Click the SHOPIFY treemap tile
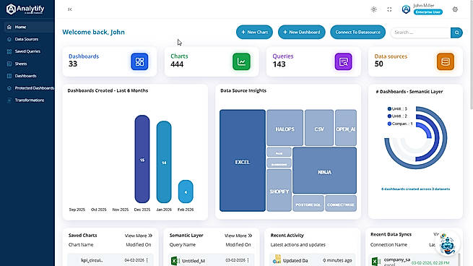Screen dimensions: 473x266 pos(279,190)
